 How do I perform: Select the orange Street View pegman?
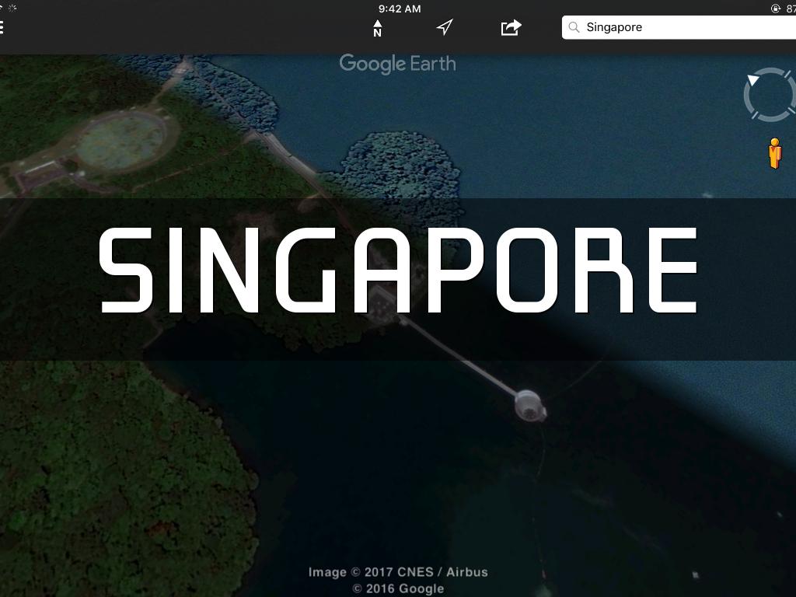click(x=774, y=153)
